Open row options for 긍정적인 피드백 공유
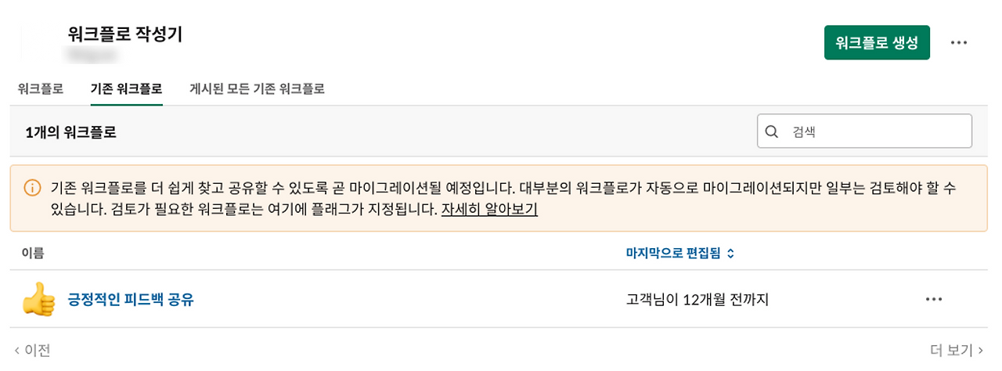Screen dimensions: 1002x371 (x=933, y=299)
